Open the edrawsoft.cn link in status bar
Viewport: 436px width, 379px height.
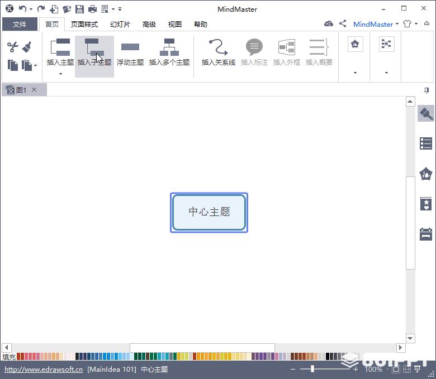(x=44, y=370)
